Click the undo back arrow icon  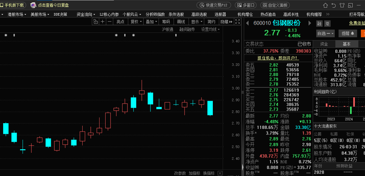(333, 5)
